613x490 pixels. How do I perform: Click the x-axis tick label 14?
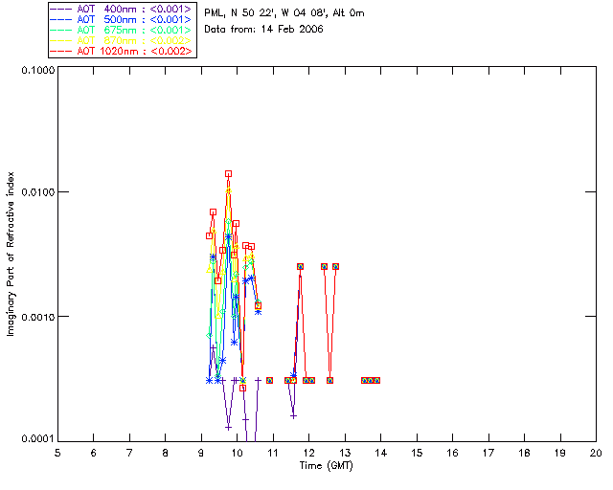[x=381, y=453]
